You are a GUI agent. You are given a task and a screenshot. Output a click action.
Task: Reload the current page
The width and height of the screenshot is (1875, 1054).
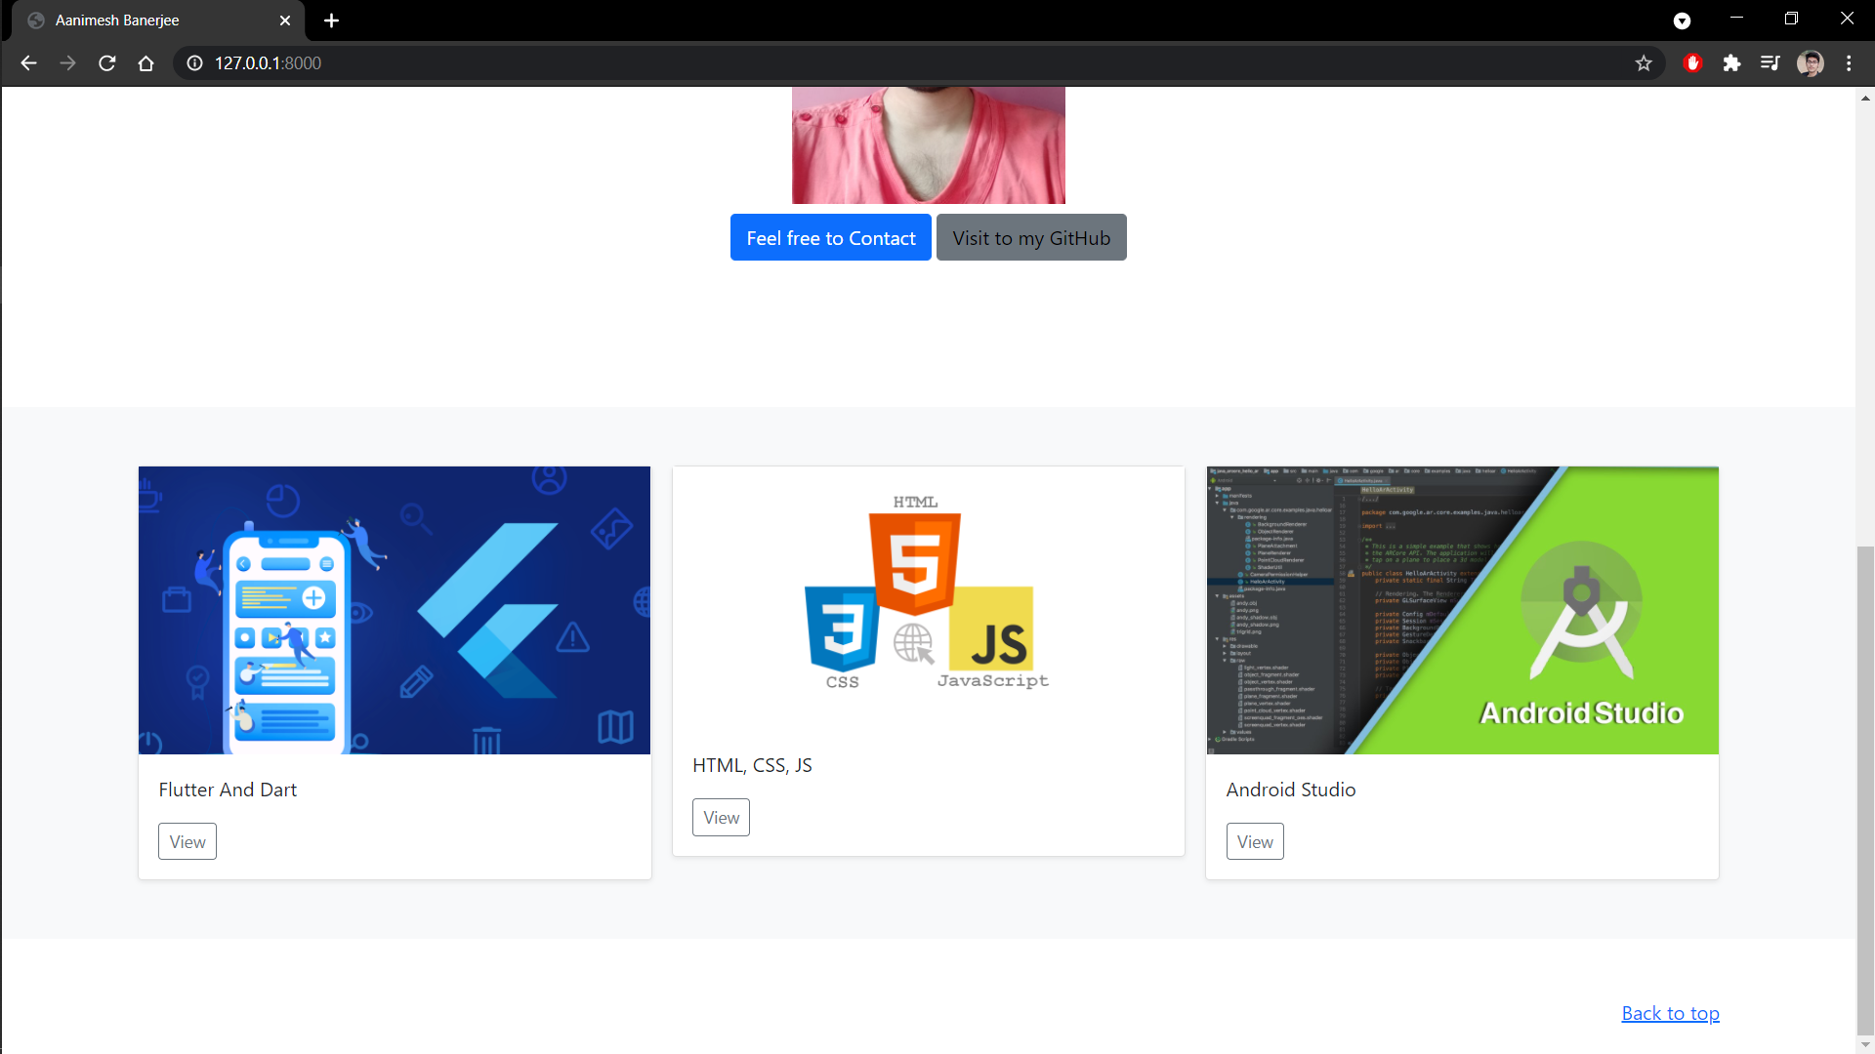coord(107,63)
